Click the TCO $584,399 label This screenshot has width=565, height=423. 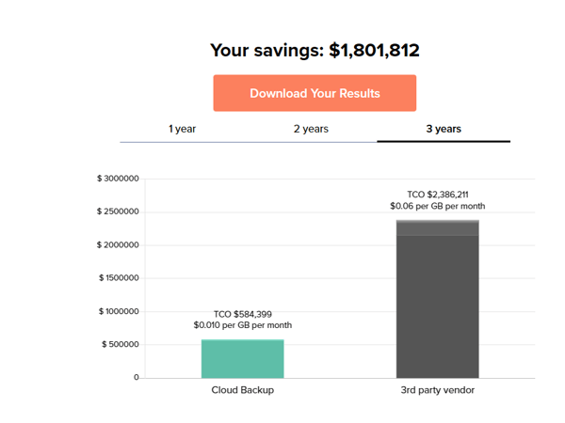tap(242, 314)
